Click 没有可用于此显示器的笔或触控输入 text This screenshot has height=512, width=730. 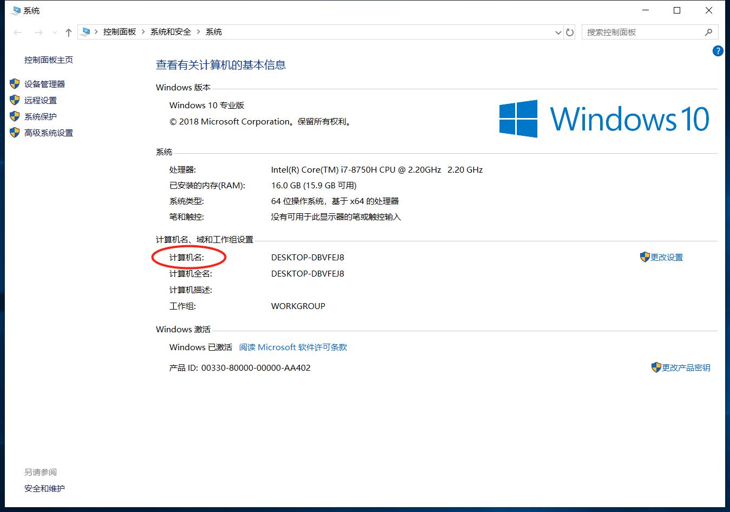tap(336, 217)
